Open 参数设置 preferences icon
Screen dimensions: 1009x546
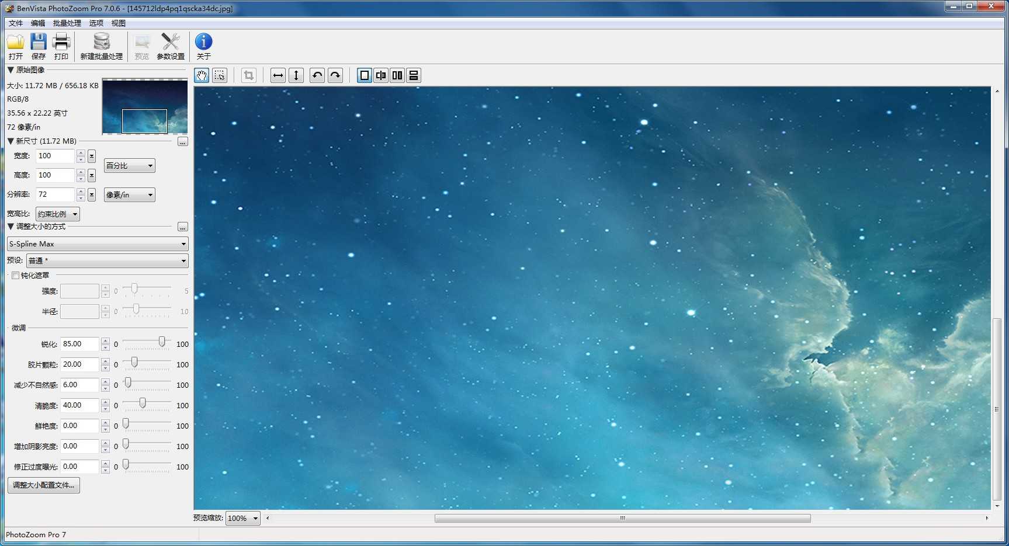171,46
